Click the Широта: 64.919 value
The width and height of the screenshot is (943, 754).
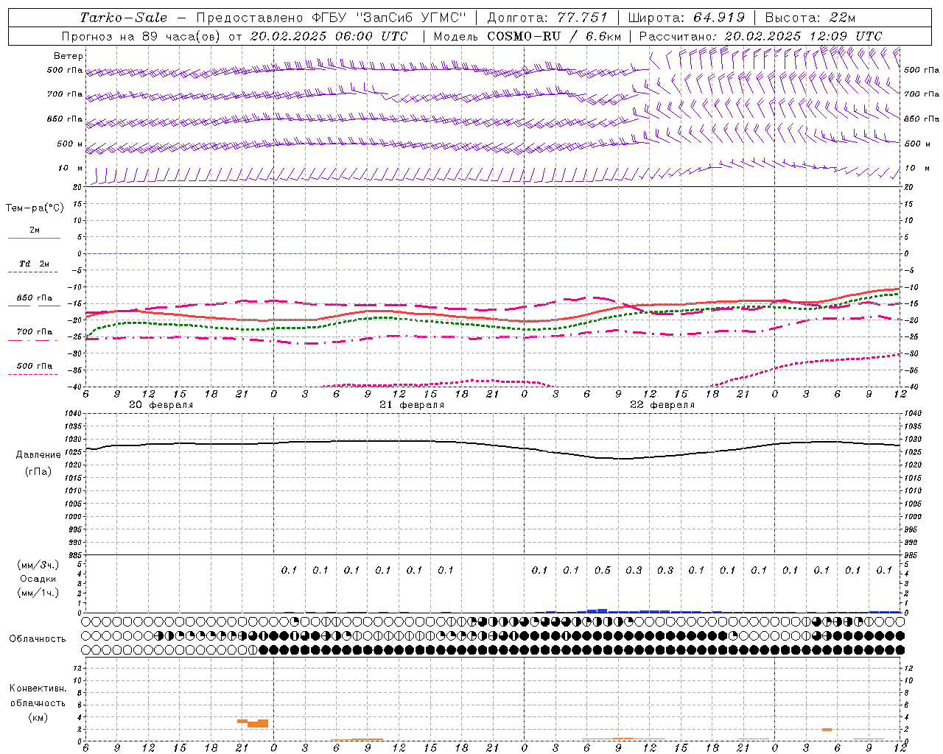pyautogui.click(x=686, y=18)
